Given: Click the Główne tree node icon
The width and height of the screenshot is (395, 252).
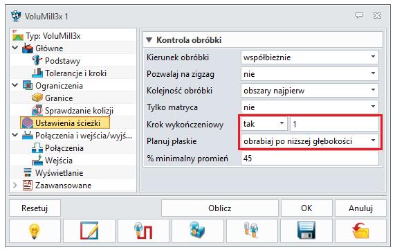Looking at the screenshot, I should (x=28, y=48).
